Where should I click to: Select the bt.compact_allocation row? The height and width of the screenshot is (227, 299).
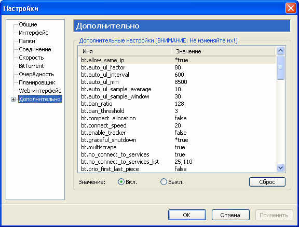point(177,118)
